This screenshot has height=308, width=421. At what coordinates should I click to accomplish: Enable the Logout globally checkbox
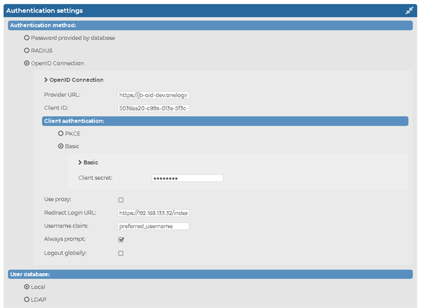pos(121,253)
